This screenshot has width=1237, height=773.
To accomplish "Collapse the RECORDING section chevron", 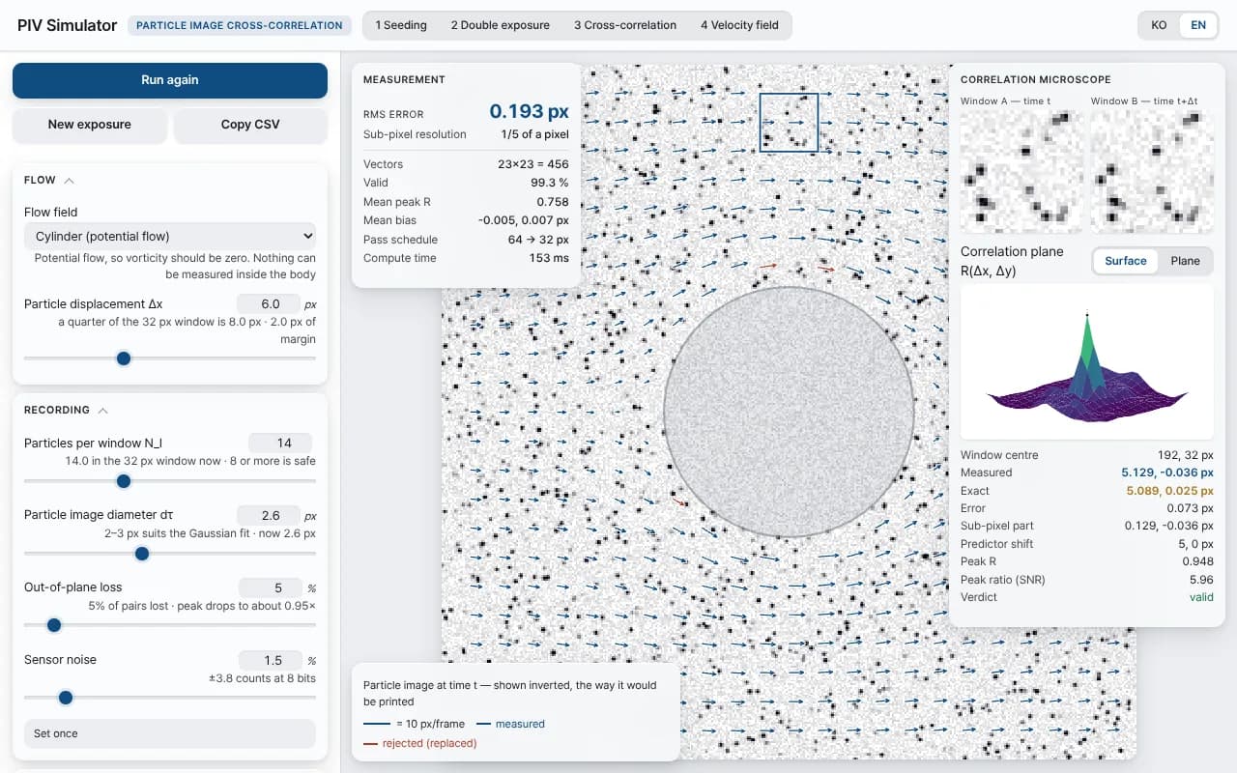I will 103,411.
